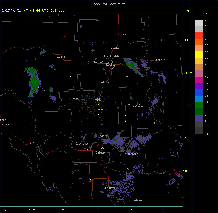218x213 pixels.
Task: Select the yellow diamond marker below RedDeer
Action: (x=108, y=71)
